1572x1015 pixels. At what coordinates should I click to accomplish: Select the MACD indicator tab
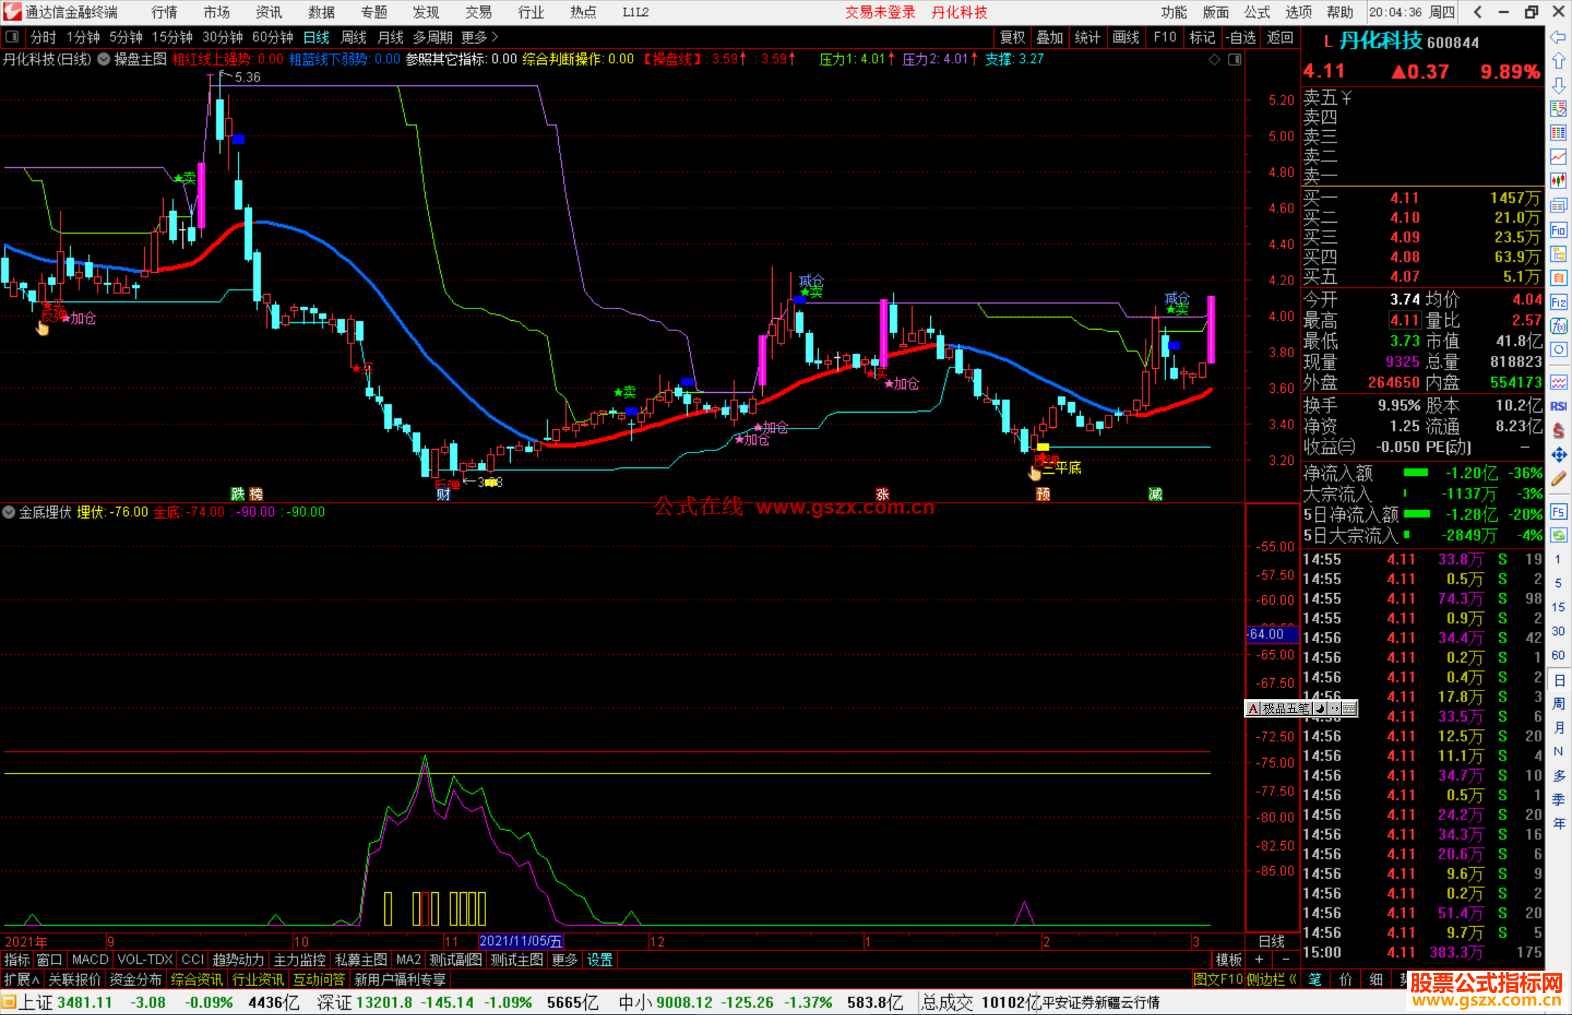(x=90, y=960)
